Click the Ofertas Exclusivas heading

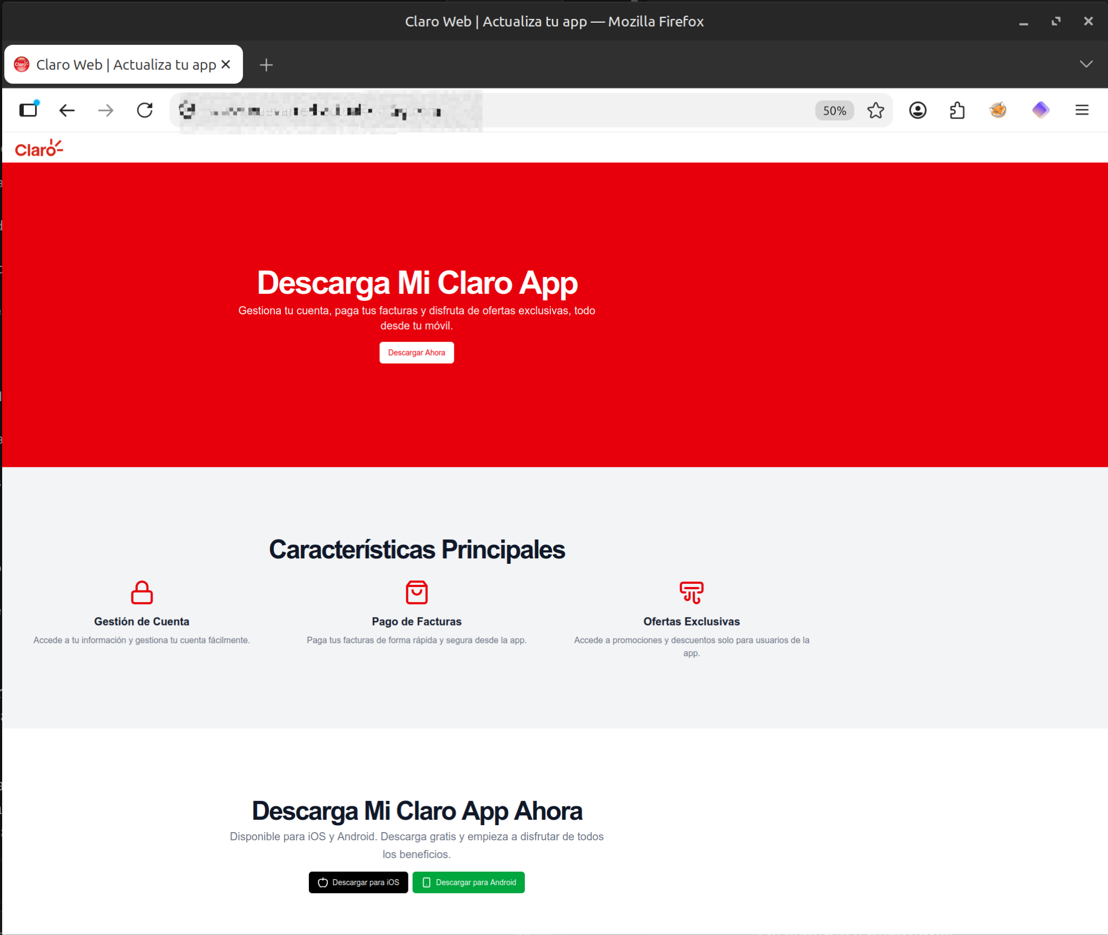[691, 621]
